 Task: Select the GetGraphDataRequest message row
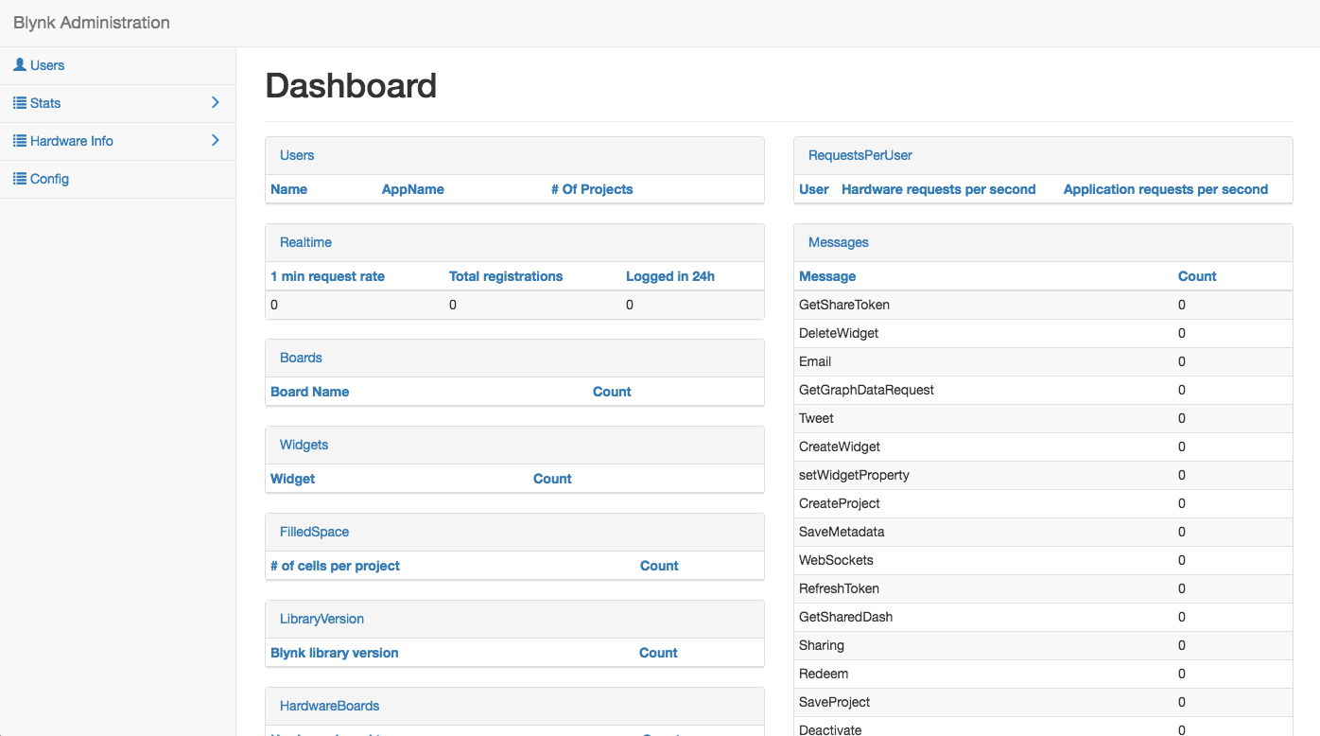[x=1043, y=390]
